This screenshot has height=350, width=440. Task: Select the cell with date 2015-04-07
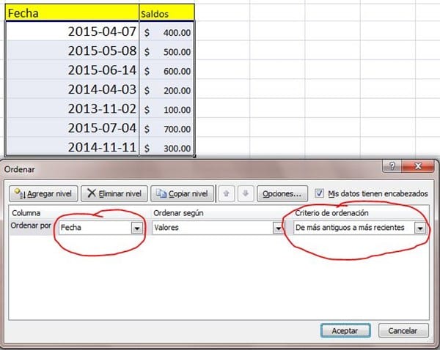click(72, 31)
